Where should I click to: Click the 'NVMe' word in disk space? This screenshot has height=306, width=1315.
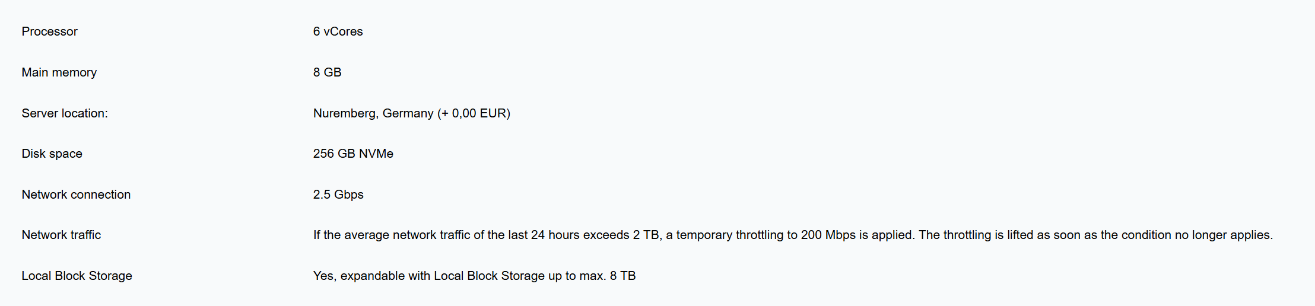tap(376, 154)
